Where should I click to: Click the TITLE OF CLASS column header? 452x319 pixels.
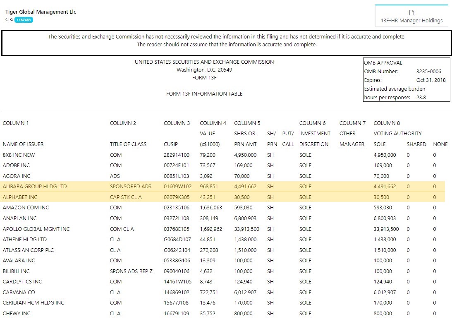[128, 144]
